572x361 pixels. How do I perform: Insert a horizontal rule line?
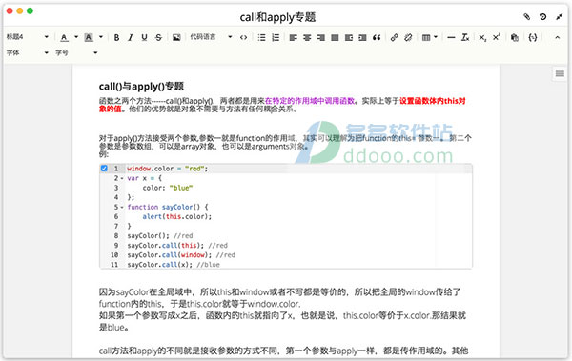coord(451,37)
